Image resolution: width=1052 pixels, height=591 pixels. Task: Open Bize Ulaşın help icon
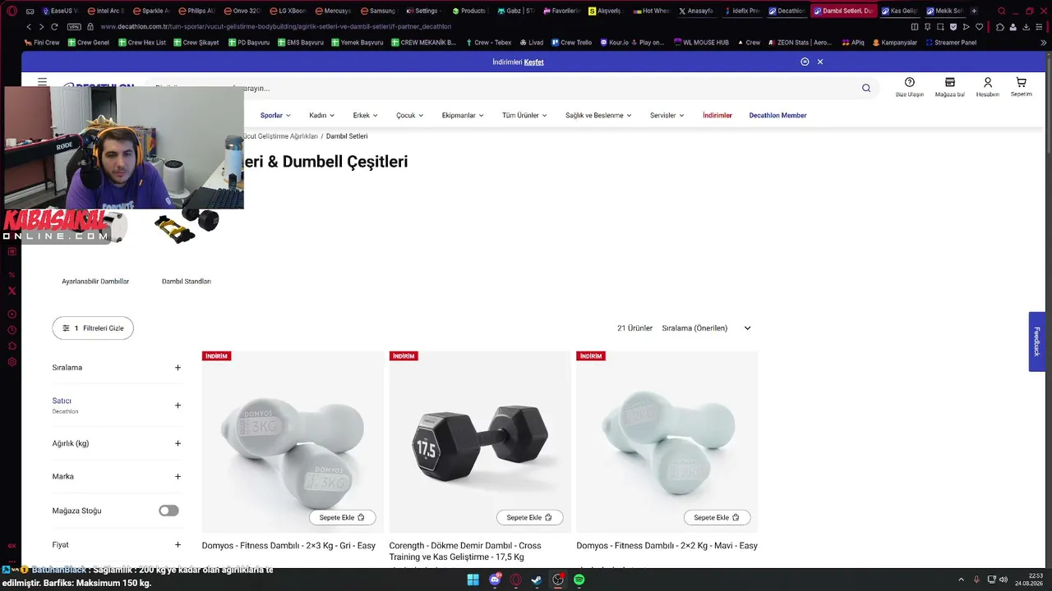click(x=910, y=87)
